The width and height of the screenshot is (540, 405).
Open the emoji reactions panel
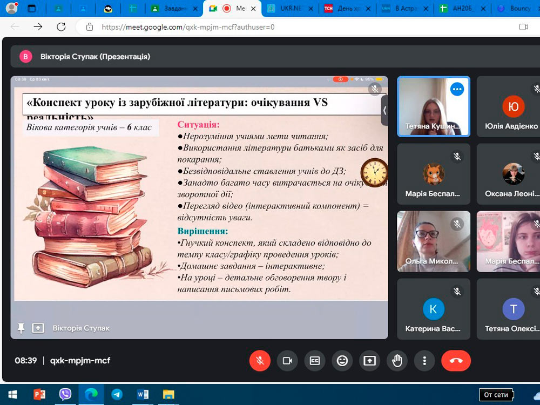click(x=342, y=361)
